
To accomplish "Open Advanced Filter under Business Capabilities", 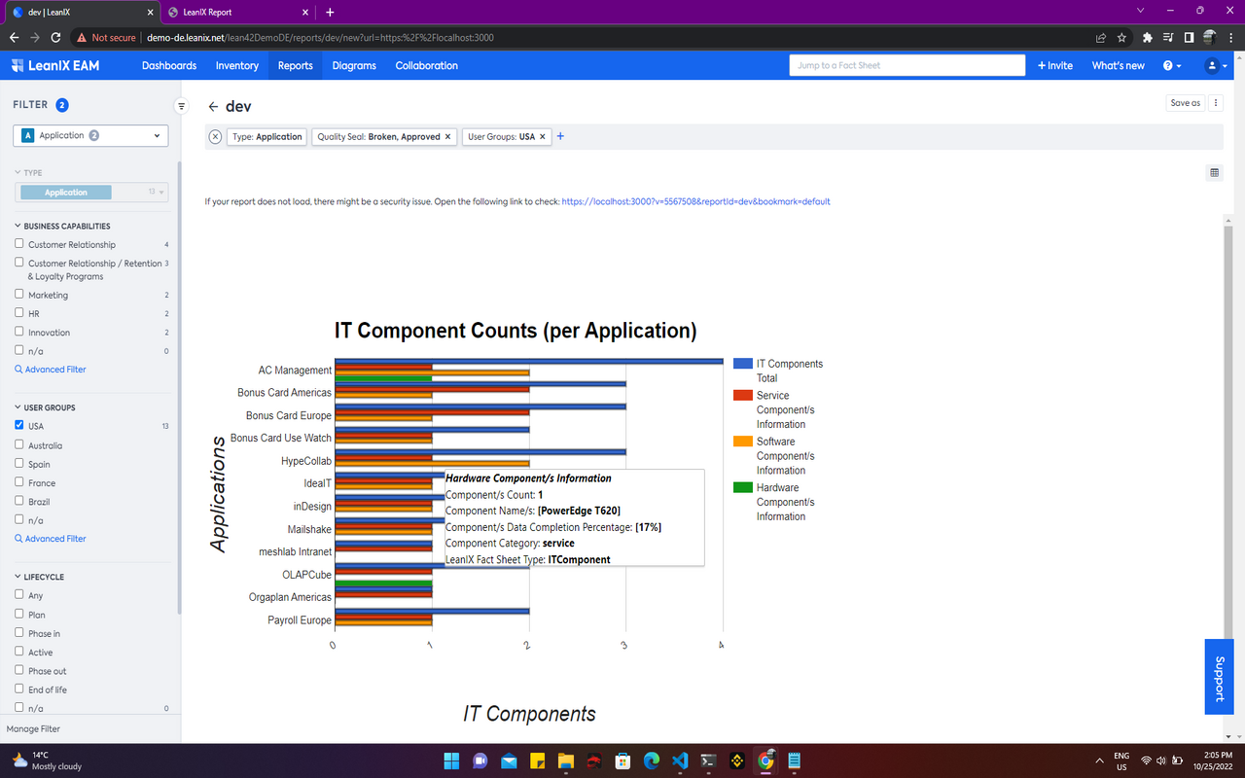I will [51, 370].
